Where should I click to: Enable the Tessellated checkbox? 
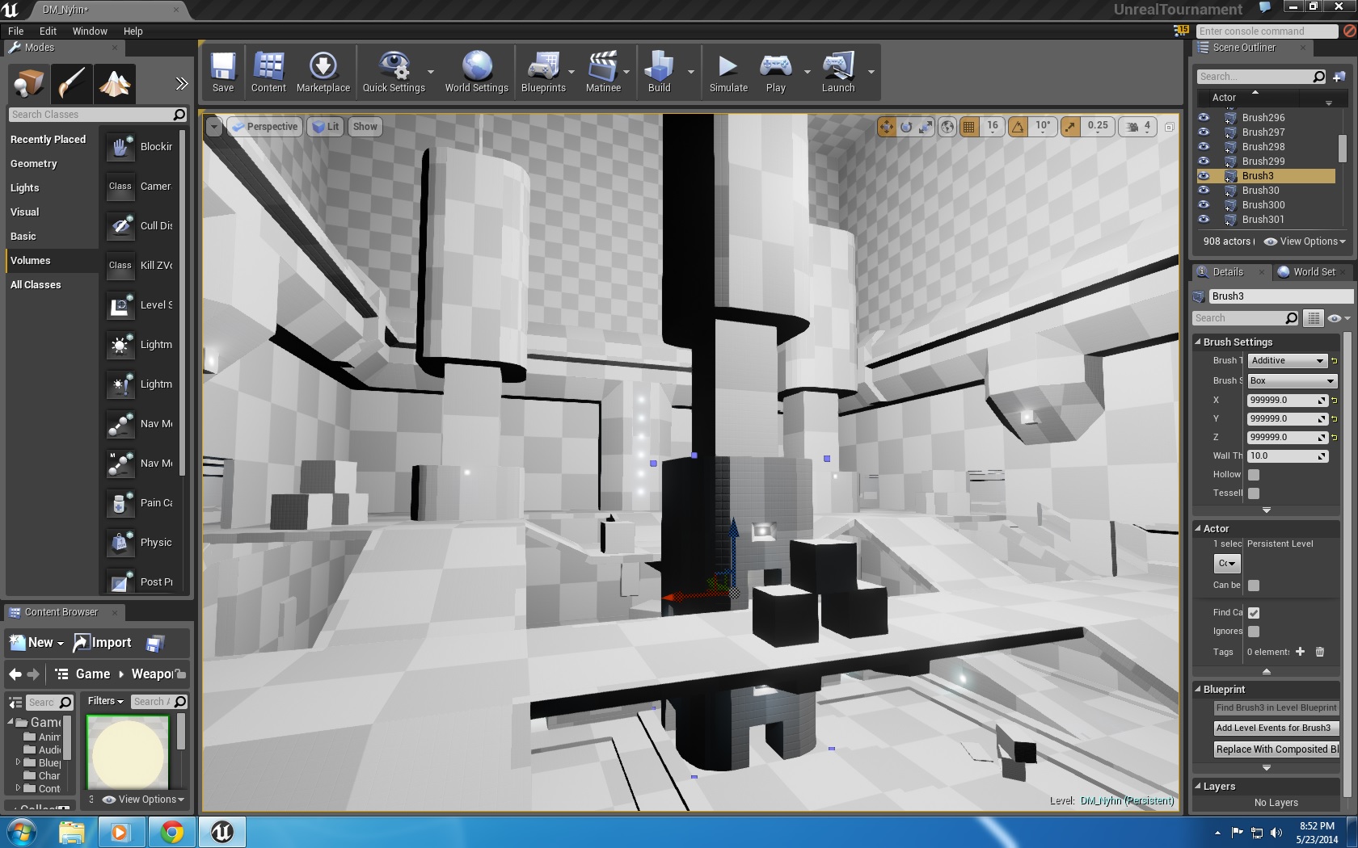(x=1254, y=493)
